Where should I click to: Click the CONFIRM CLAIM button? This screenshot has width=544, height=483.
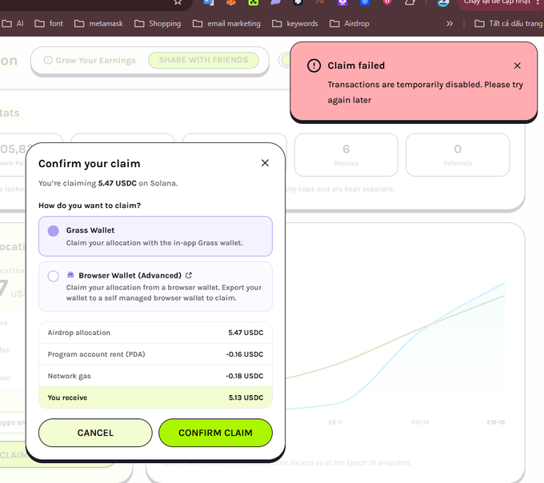215,433
